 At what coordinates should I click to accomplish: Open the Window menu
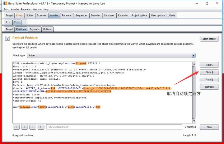click(x=37, y=9)
